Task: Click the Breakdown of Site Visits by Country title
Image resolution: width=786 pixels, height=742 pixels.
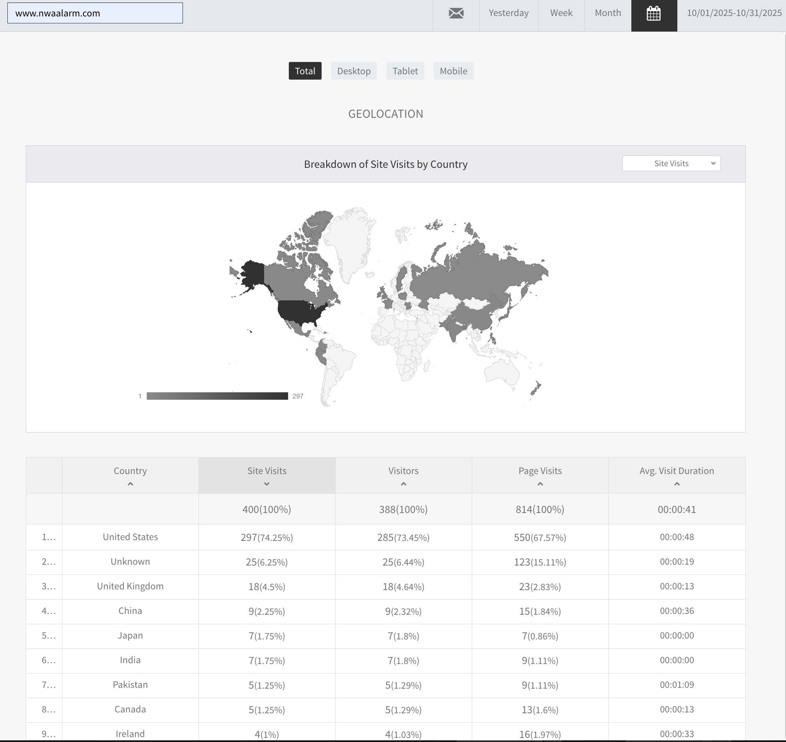Action: coord(386,164)
